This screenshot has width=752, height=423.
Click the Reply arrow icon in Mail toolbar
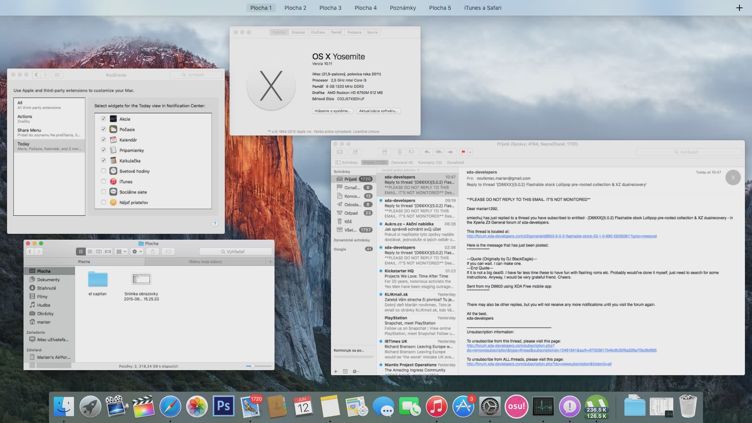coord(427,152)
